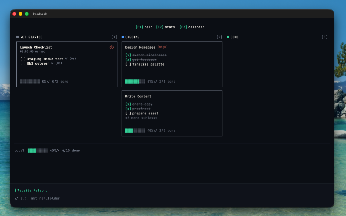Image resolution: width=346 pixels, height=216 pixels.
Task: Click the green DONE column square icon
Action: click(x=228, y=37)
